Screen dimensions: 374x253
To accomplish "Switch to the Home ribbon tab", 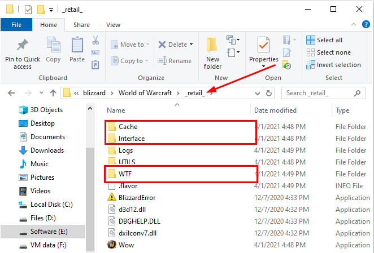I will point(49,25).
